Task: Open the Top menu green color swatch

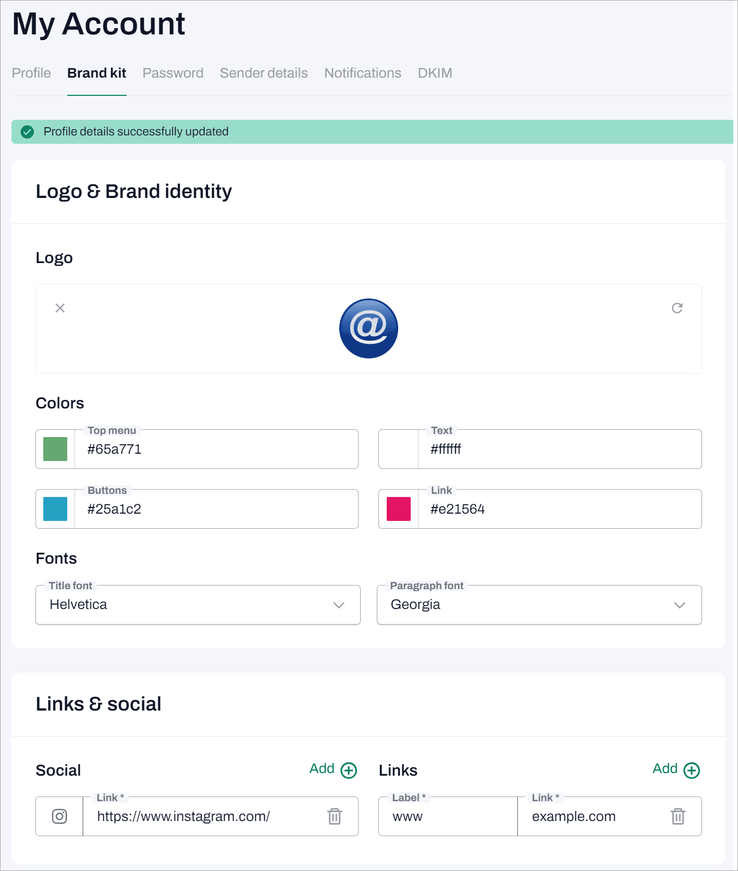Action: pyautogui.click(x=55, y=449)
